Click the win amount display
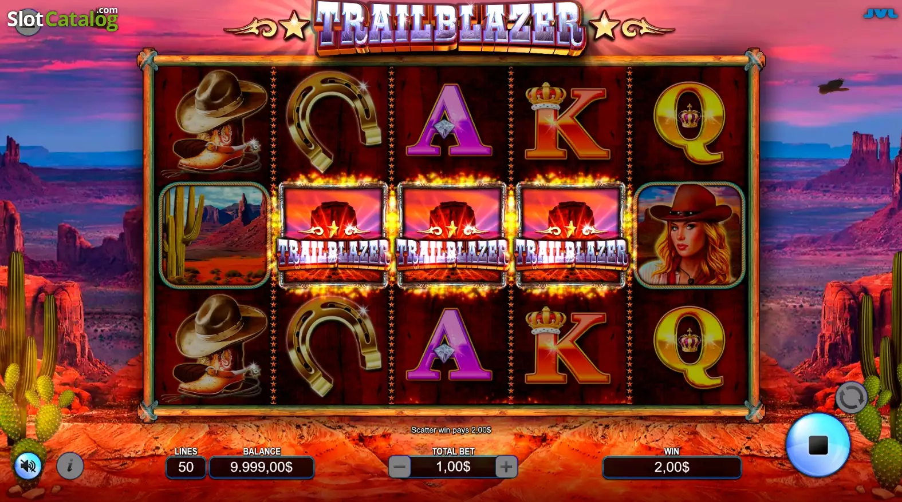 tap(672, 467)
